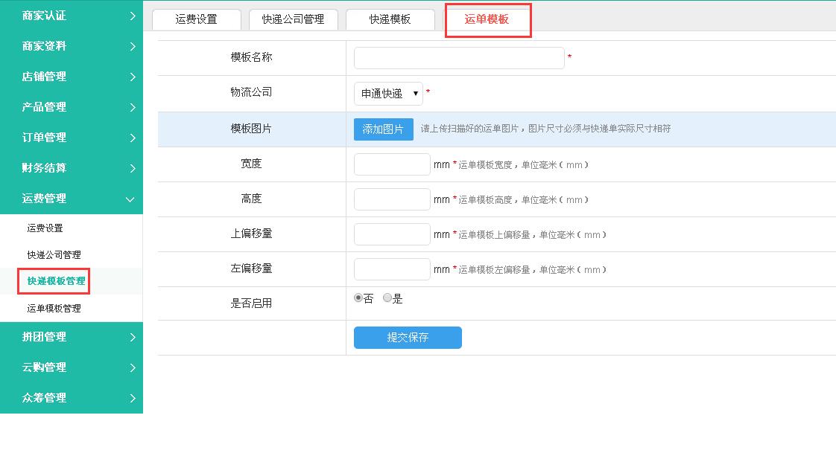Expand the 商家认证 sidebar chevron
836x450 pixels.
click(132, 16)
